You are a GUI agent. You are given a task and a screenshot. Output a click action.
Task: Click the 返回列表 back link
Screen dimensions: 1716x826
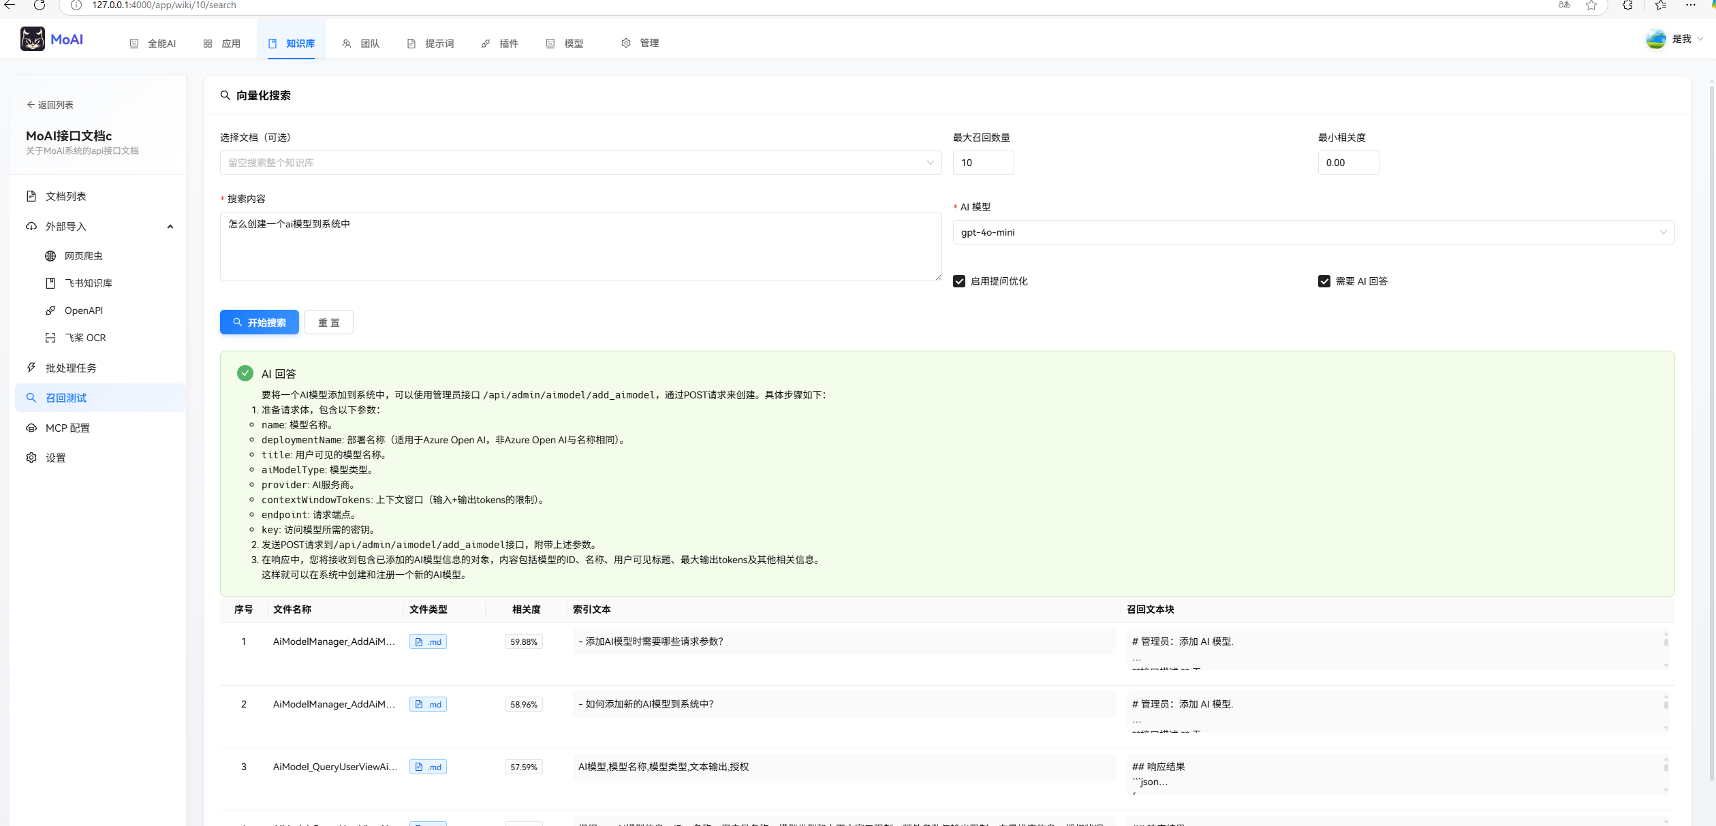coord(50,105)
